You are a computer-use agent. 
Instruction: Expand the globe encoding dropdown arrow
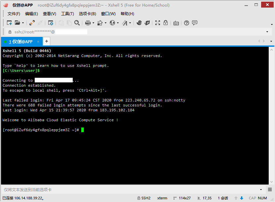click(118, 23)
